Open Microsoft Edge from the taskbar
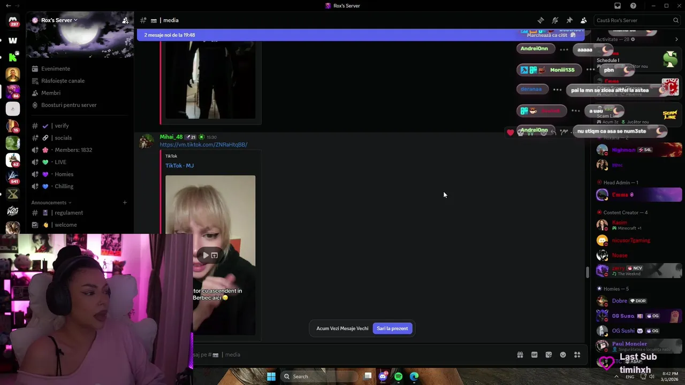 click(x=414, y=376)
